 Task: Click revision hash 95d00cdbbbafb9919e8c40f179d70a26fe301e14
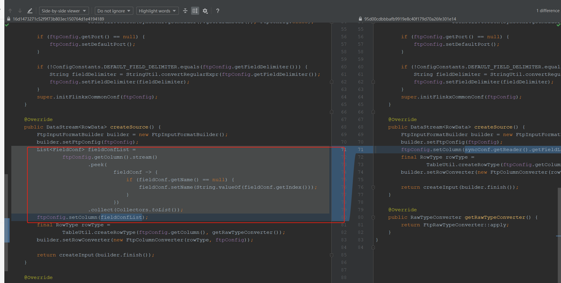[x=410, y=19]
